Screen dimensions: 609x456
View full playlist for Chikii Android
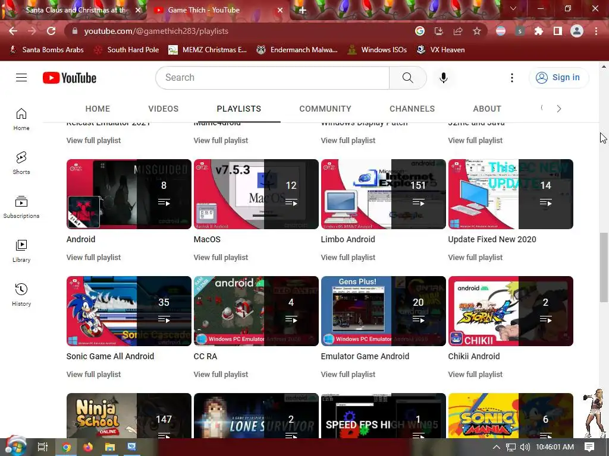[475, 375]
